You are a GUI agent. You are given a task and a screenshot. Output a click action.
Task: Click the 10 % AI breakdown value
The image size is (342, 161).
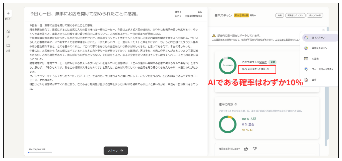point(247,130)
